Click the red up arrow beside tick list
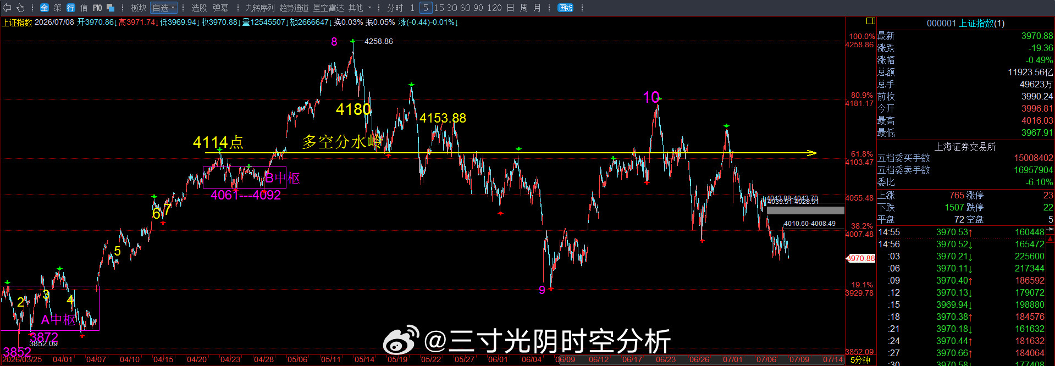1055x366 pixels. (x=1051, y=239)
